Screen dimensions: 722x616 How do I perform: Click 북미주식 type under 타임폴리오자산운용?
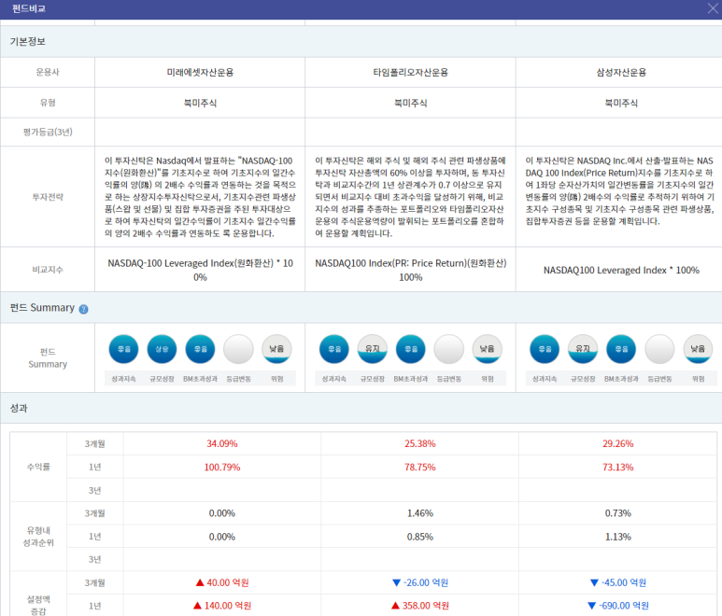(x=410, y=103)
